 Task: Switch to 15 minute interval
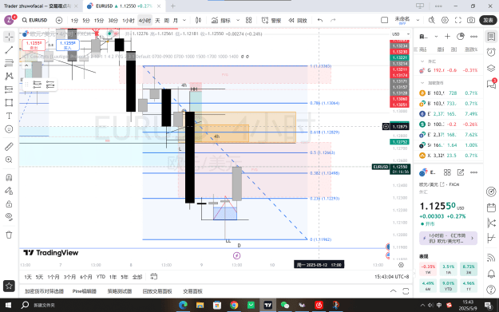coord(99,21)
